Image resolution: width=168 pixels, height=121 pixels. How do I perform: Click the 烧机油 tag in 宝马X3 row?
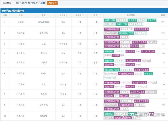pyautogui.click(x=108, y=55)
